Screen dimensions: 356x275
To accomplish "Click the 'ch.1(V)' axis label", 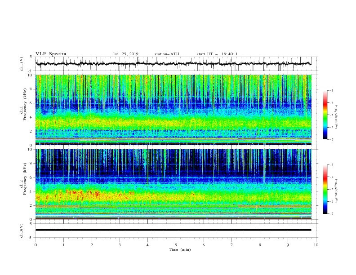I will click(x=22, y=64).
